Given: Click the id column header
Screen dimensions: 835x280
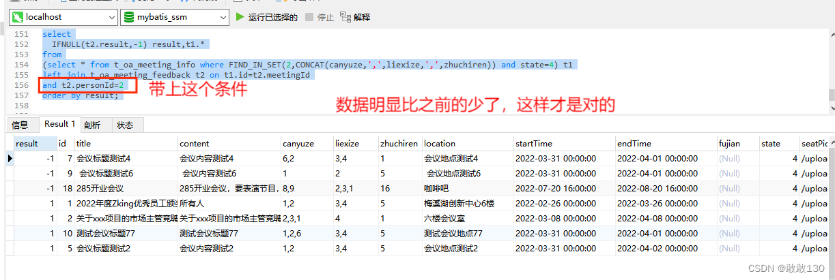Looking at the screenshot, I should click(x=66, y=144).
